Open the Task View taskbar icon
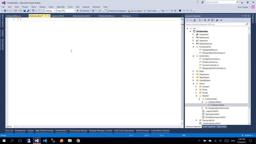This screenshot has height=144, width=256. 20,140
